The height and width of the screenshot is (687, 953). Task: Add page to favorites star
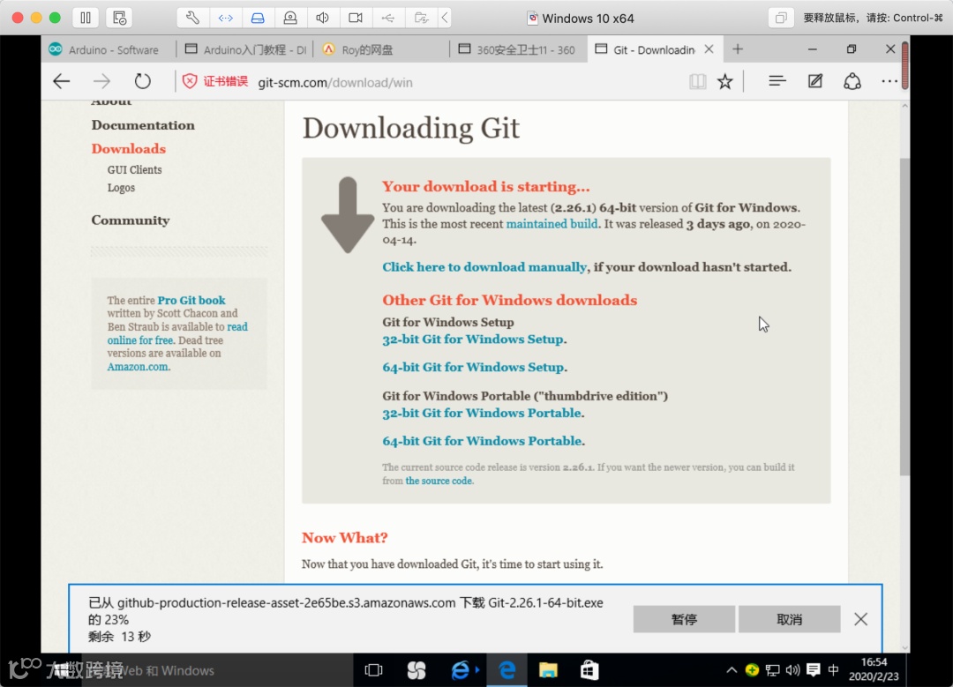click(725, 81)
